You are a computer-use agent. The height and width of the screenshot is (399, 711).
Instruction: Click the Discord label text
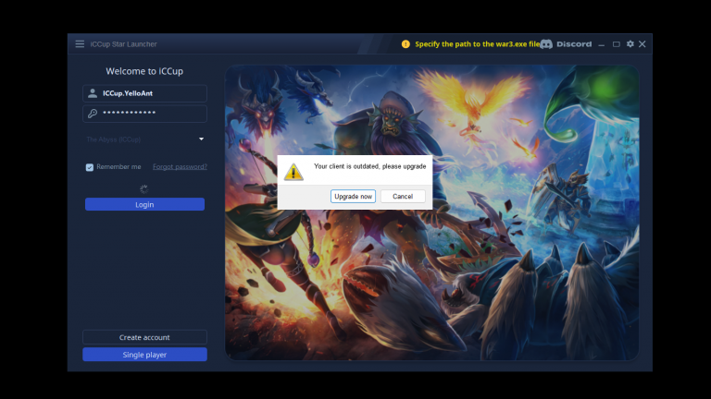[x=574, y=44]
